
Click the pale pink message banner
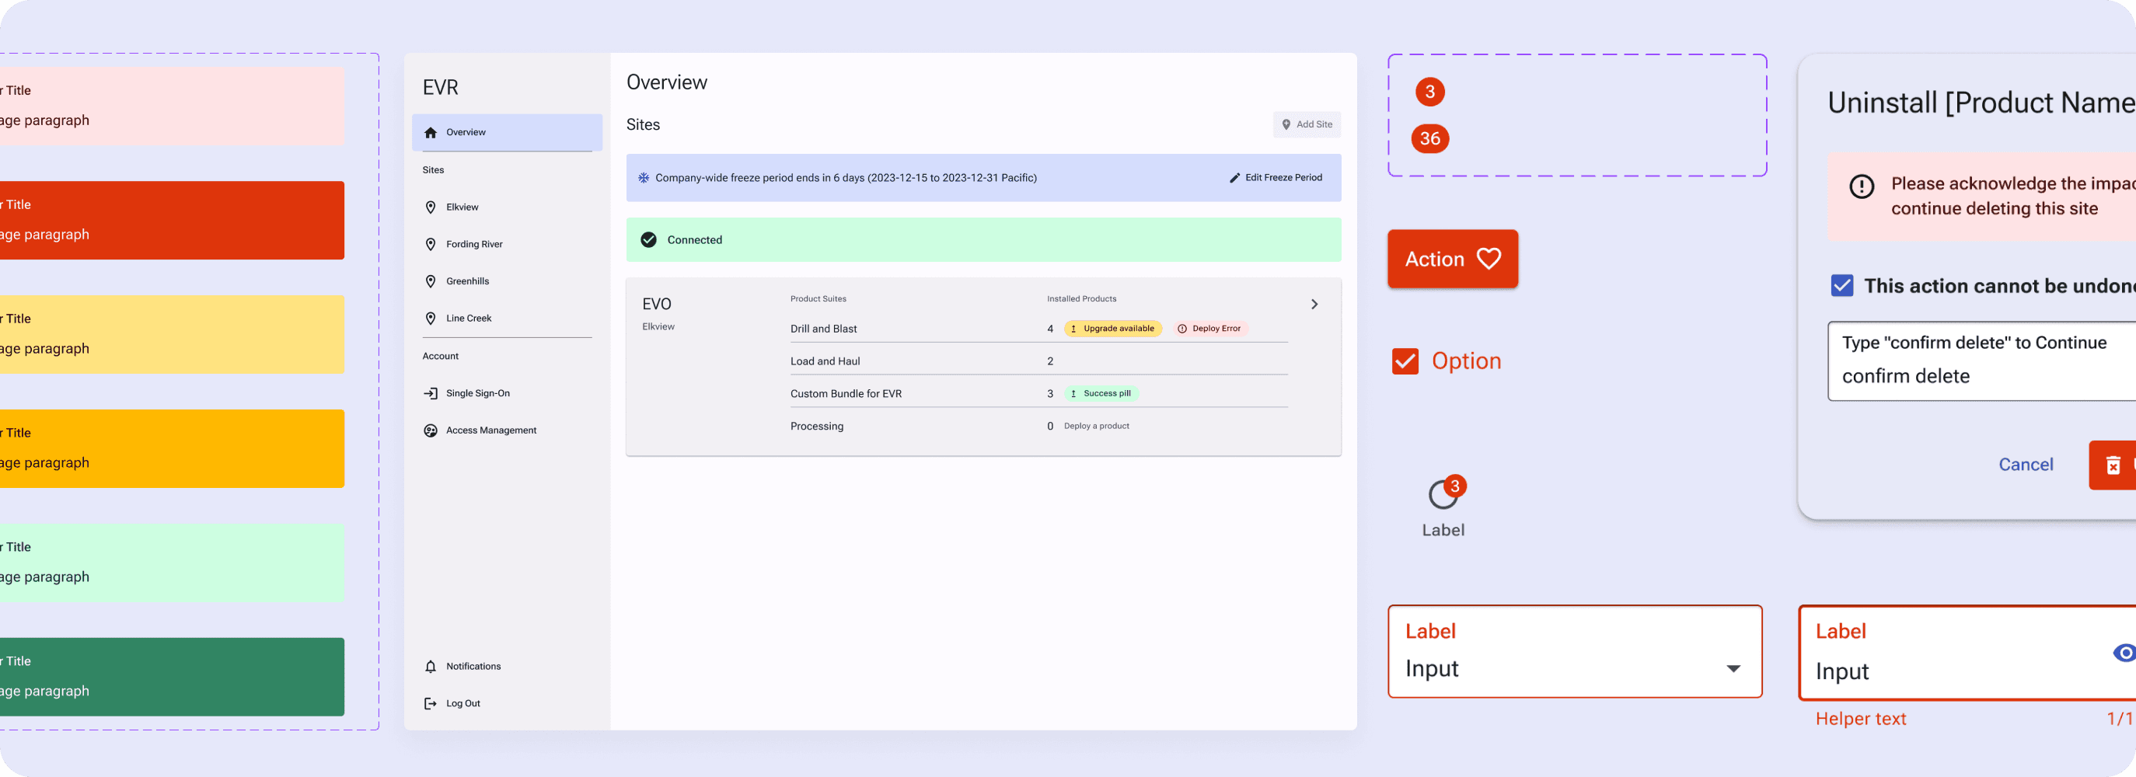point(172,106)
